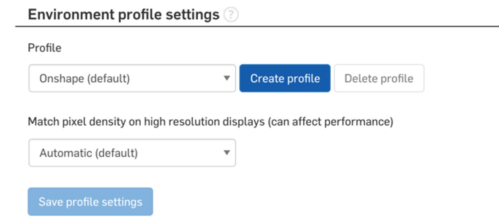This screenshot has width=499, height=224.
Task: Click the "(can affect performance)" note text
Action: (330, 122)
